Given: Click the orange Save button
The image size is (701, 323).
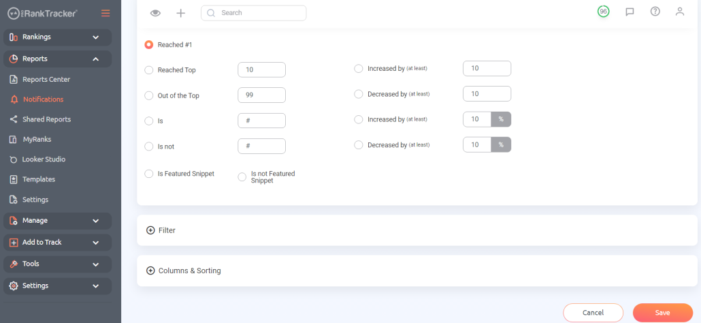Looking at the screenshot, I should click(x=663, y=313).
